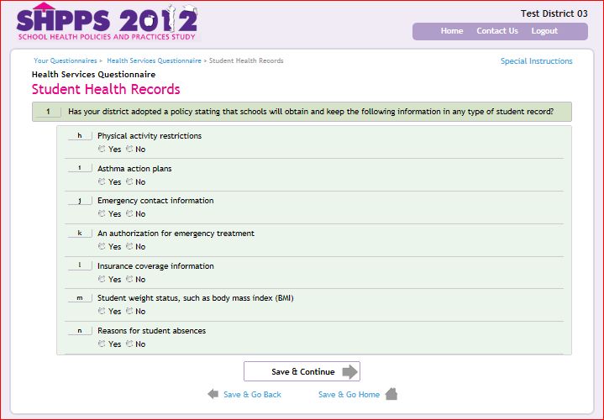Pick Yes for Insurance coverage information
604x420 pixels.
click(102, 279)
